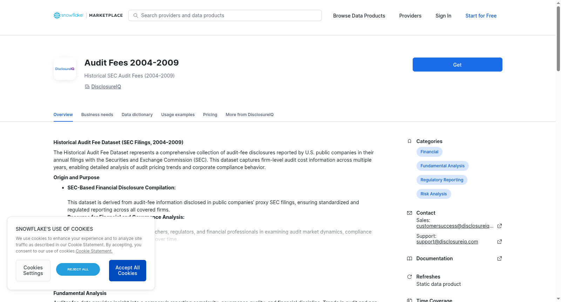Click the DisclosureIQ provider logo thumbnail

pos(65,69)
